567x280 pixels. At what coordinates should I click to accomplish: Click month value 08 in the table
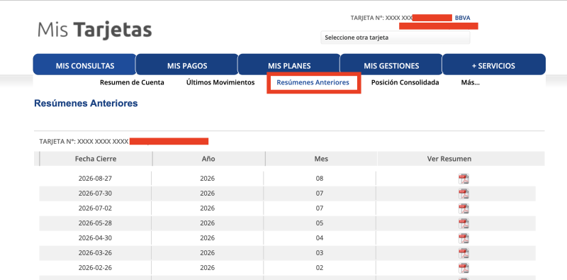click(x=320, y=179)
